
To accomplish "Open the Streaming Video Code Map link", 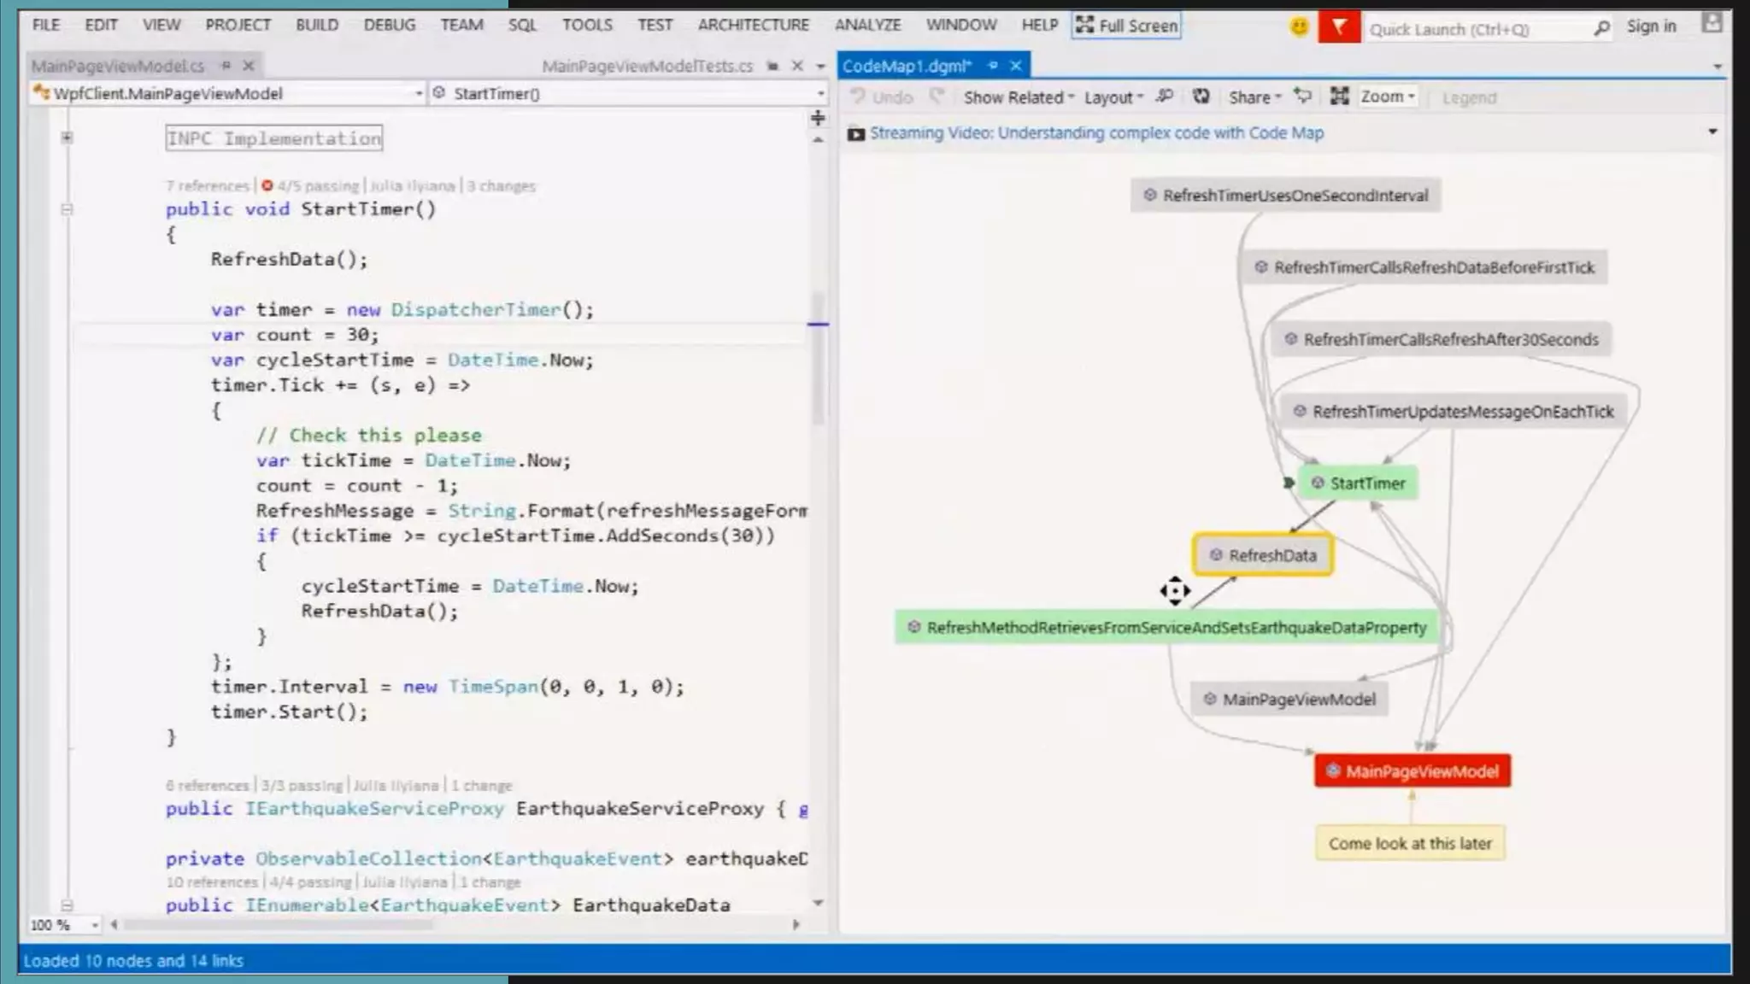I will 1096,133.
